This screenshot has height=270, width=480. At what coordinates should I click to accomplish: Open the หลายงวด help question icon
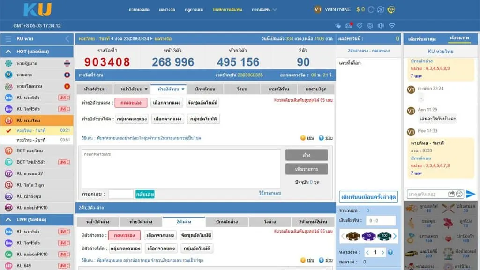390,252
